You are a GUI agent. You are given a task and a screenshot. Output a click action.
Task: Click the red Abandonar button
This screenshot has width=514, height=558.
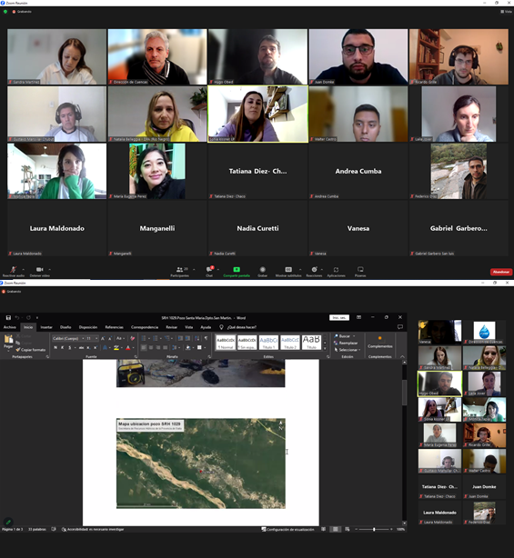tap(501, 272)
